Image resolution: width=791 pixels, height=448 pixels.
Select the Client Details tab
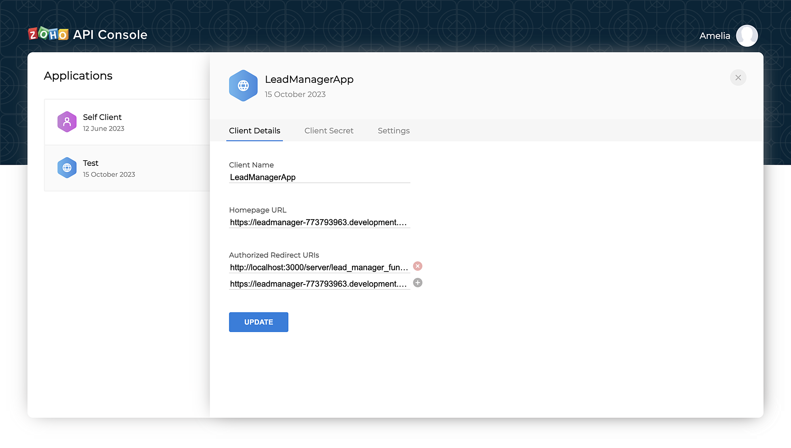pos(254,131)
